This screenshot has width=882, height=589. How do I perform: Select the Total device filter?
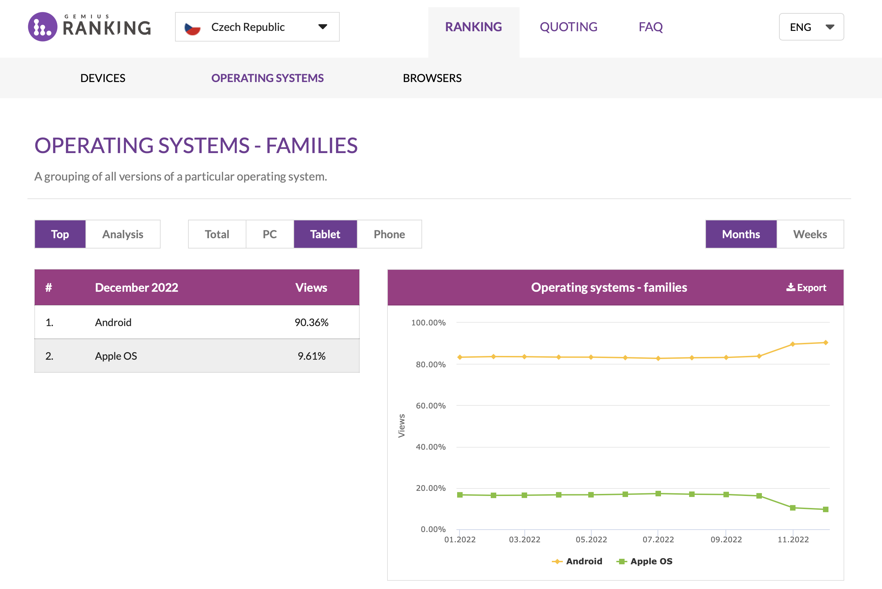(217, 234)
